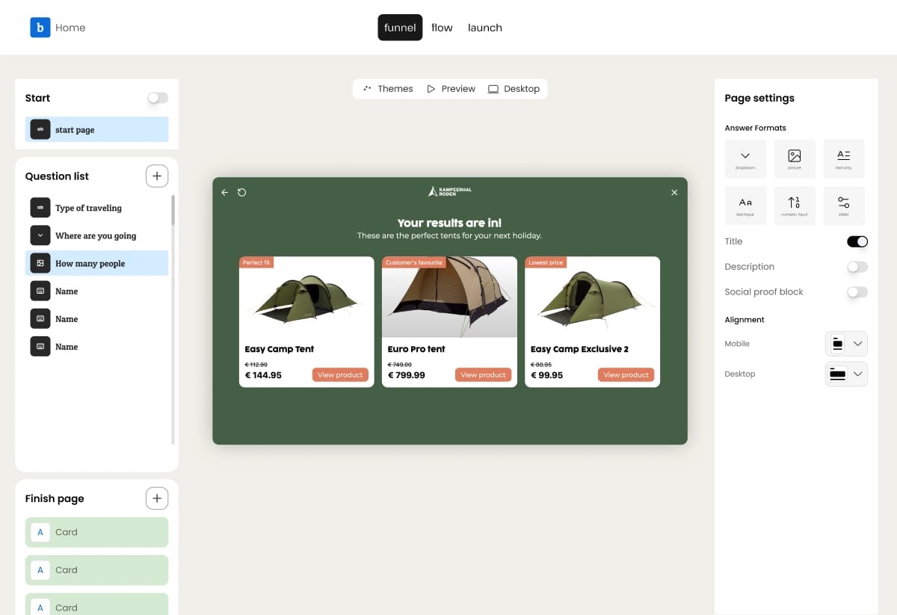Select the dropdown answer format
The height and width of the screenshot is (615, 897).
tap(745, 158)
